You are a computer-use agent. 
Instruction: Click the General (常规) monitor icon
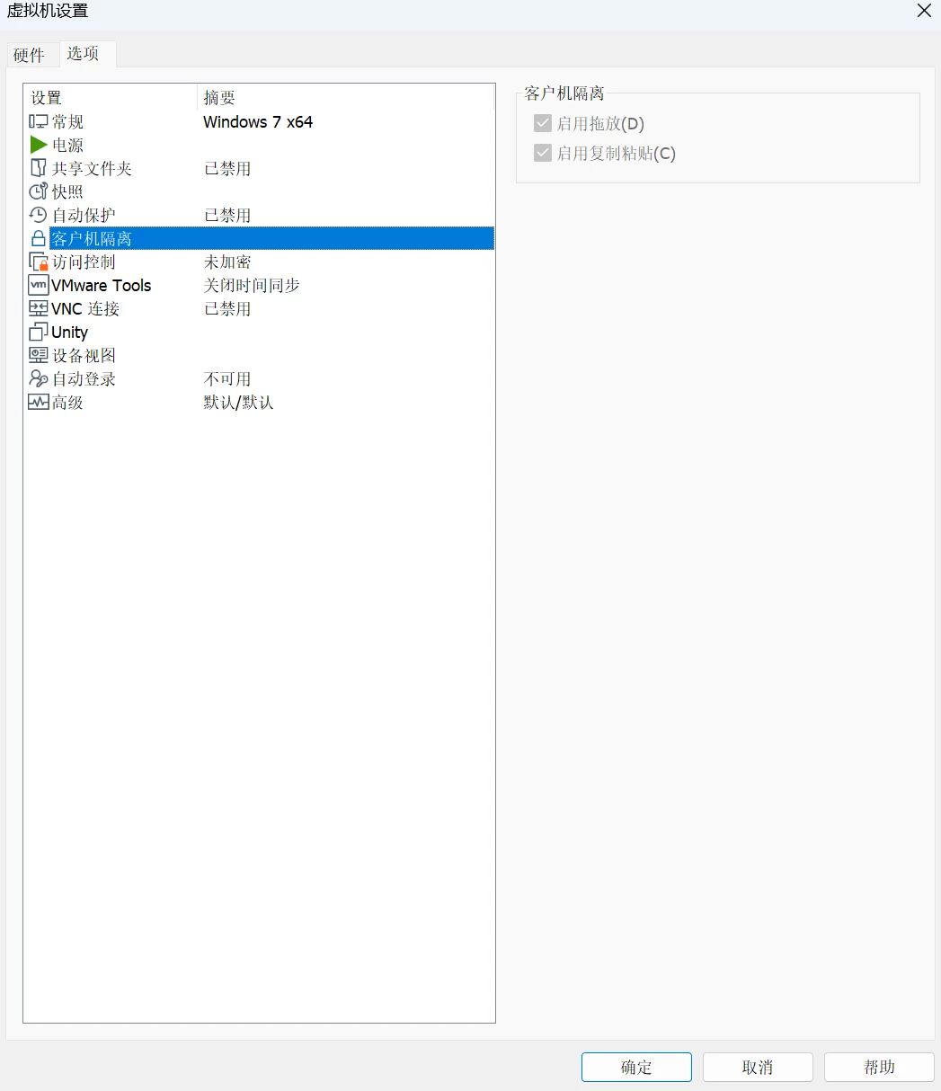tap(39, 122)
